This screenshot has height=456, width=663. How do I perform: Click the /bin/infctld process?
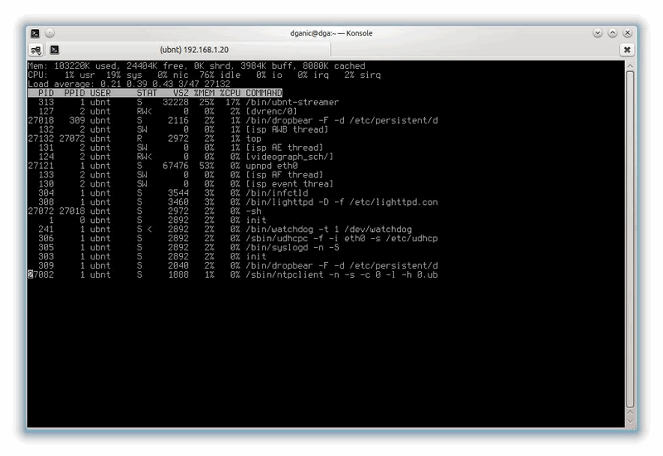277,193
